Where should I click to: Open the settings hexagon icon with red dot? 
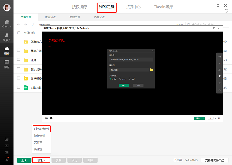7,159
